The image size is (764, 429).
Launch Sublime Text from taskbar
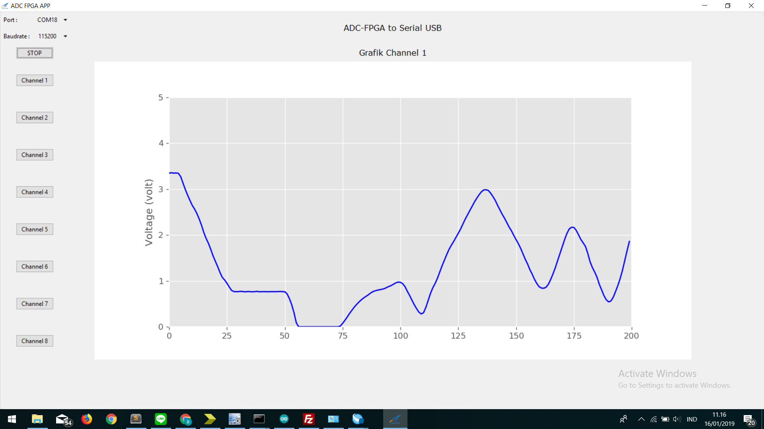136,419
